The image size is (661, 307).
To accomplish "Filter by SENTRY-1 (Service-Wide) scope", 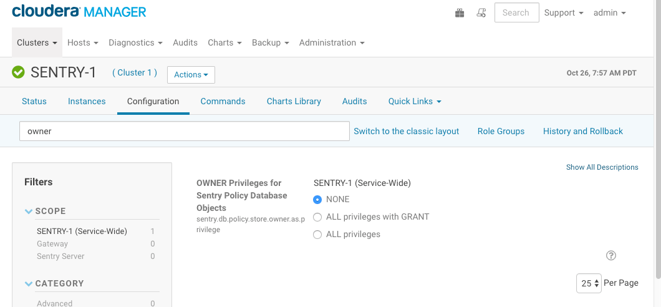I will (82, 231).
